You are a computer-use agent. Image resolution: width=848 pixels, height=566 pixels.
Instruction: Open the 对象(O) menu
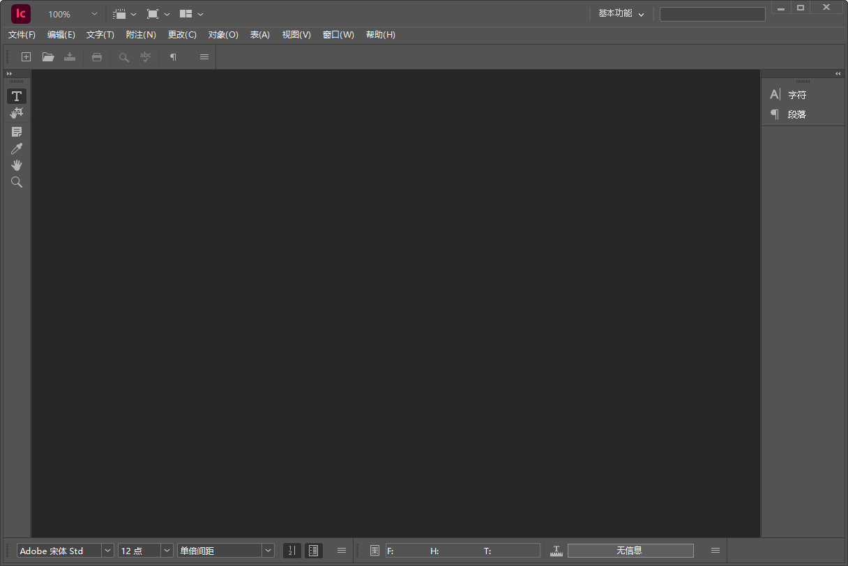pos(223,35)
